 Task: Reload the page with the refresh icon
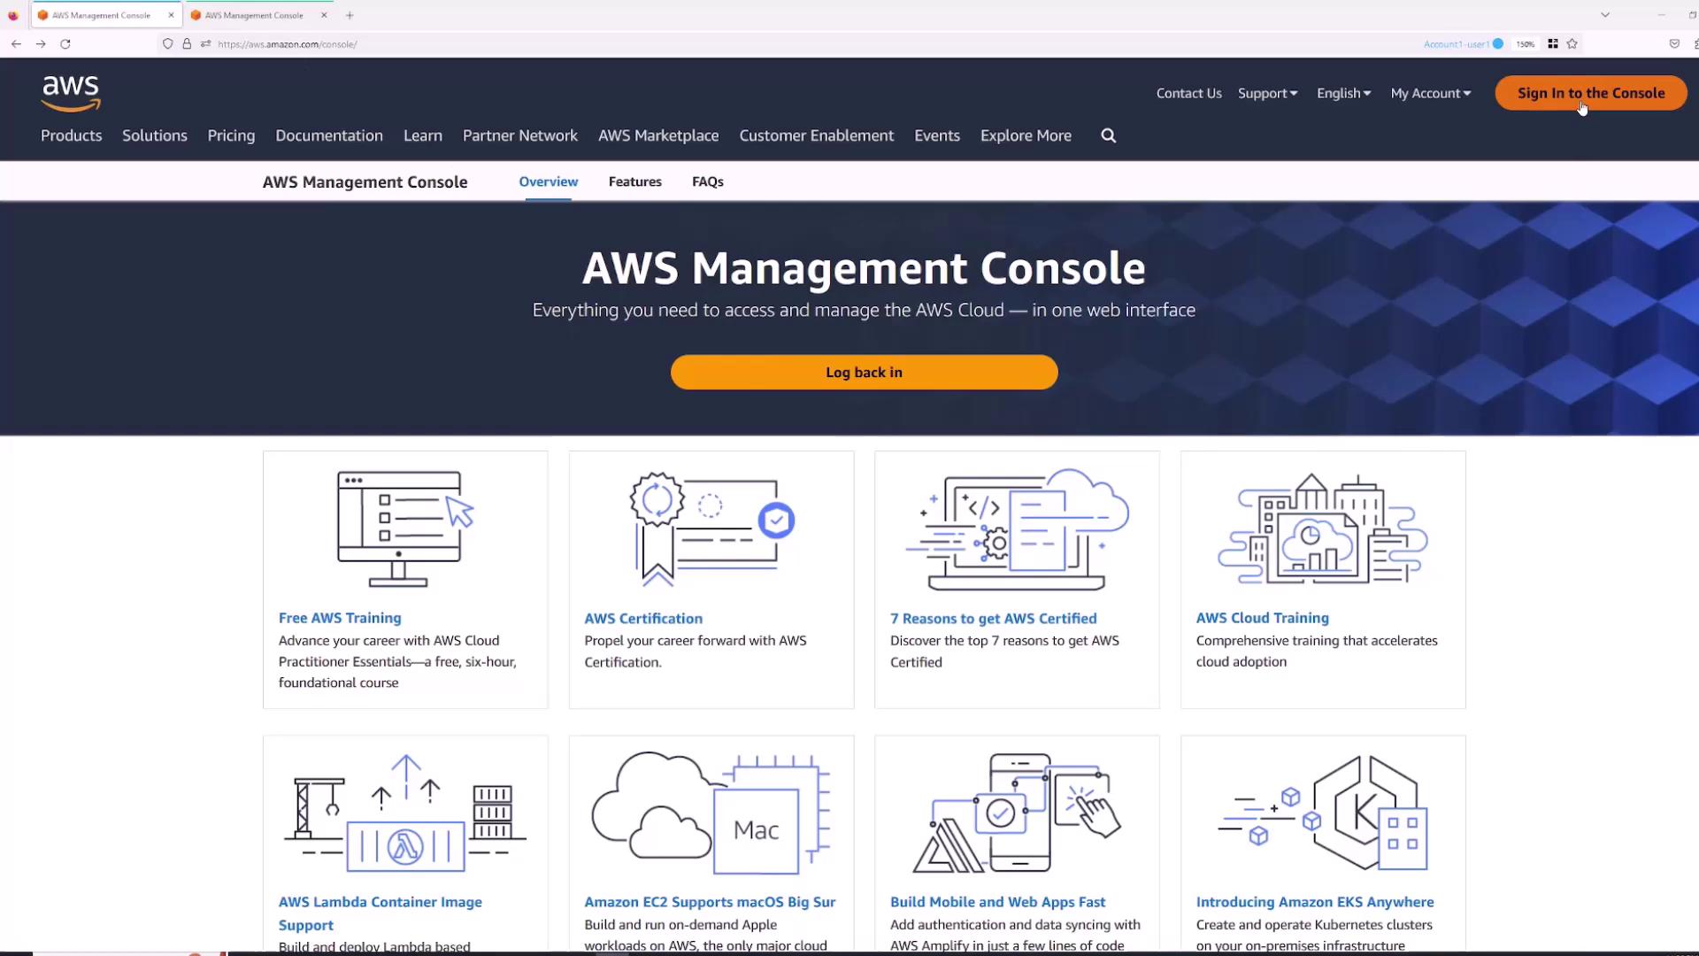click(x=65, y=43)
